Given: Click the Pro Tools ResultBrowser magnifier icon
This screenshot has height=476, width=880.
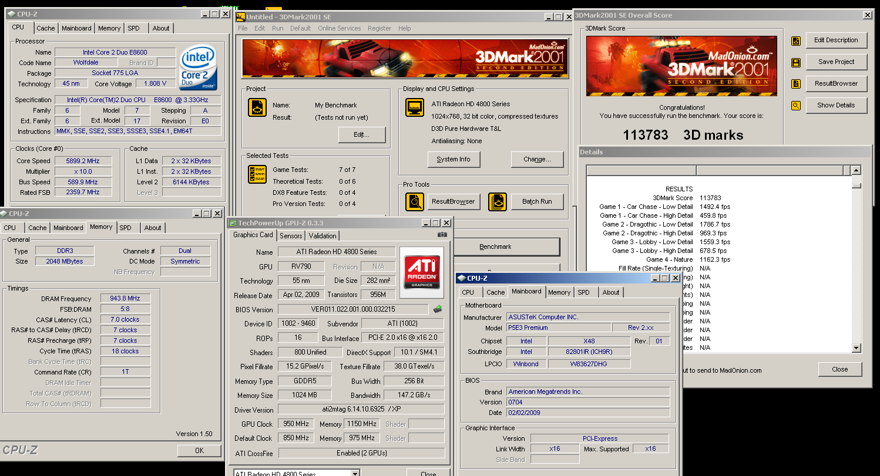Looking at the screenshot, I should [415, 202].
